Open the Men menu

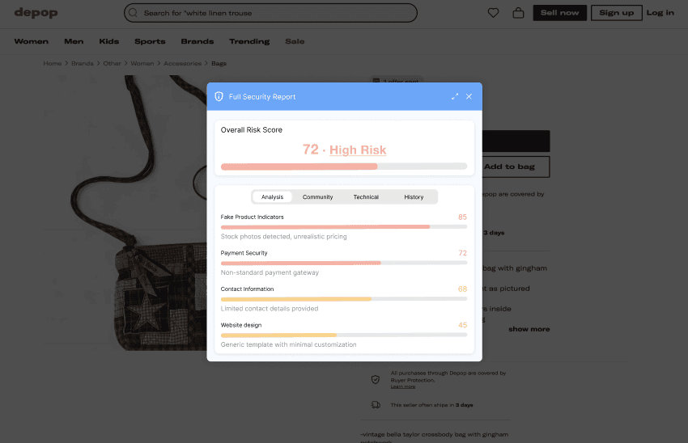(74, 41)
